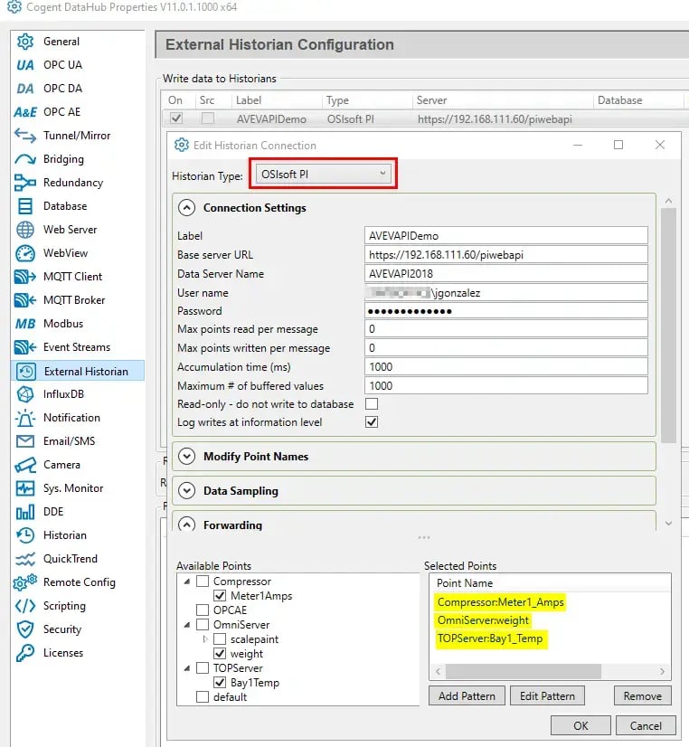
Task: Open the InfluxDB icon in sidebar
Action: pos(25,394)
